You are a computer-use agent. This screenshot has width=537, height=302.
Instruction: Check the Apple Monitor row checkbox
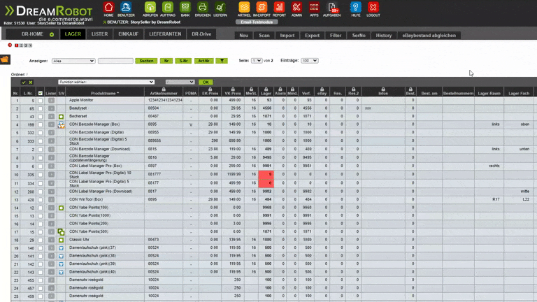(40, 101)
